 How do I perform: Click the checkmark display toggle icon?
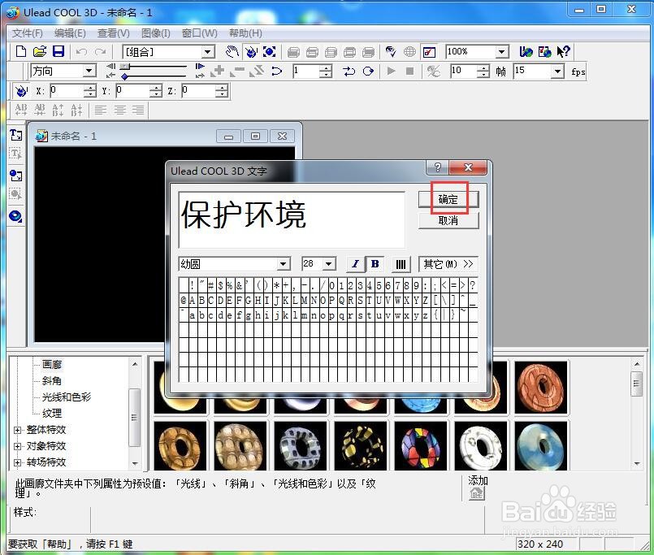click(x=429, y=52)
